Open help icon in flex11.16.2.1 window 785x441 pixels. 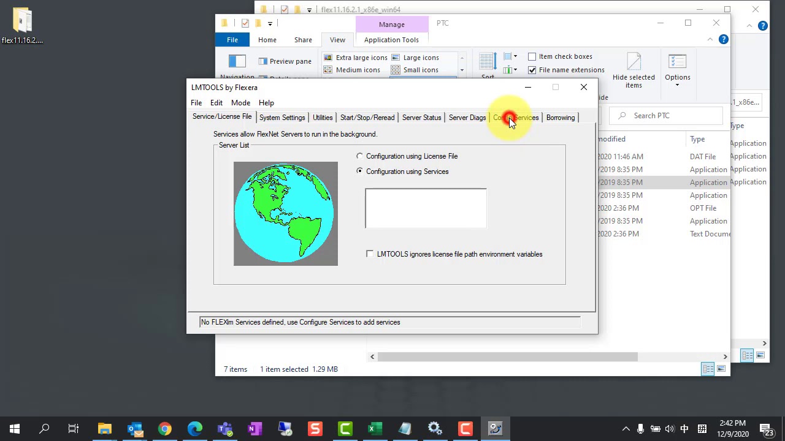tap(762, 26)
